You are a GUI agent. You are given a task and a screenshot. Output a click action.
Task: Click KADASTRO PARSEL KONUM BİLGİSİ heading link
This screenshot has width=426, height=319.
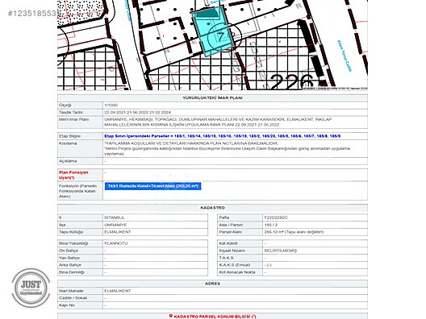215,317
